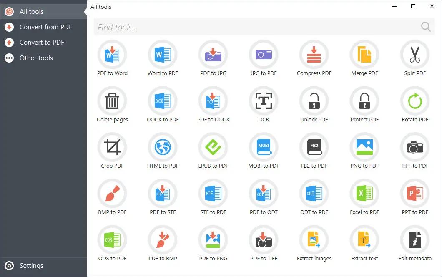Choose the Unlock PDF tool
Image resolution: width=442 pixels, height=277 pixels.
click(314, 101)
